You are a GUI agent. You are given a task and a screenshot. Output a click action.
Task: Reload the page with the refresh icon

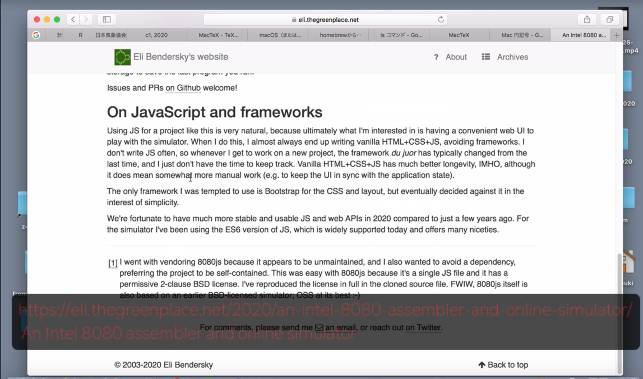[441, 19]
